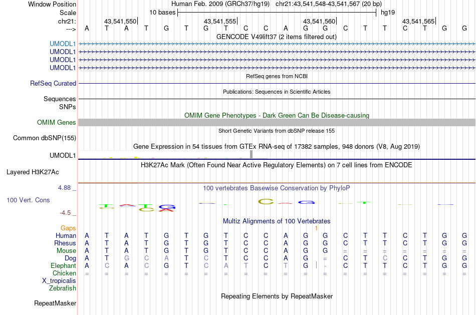
Task: Select the Mouse species row label
Action: (x=66, y=251)
